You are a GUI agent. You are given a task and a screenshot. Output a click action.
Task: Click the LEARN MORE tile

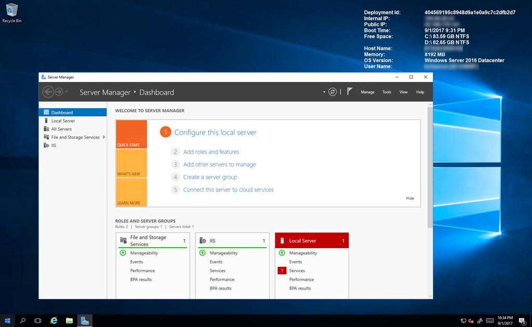[131, 192]
